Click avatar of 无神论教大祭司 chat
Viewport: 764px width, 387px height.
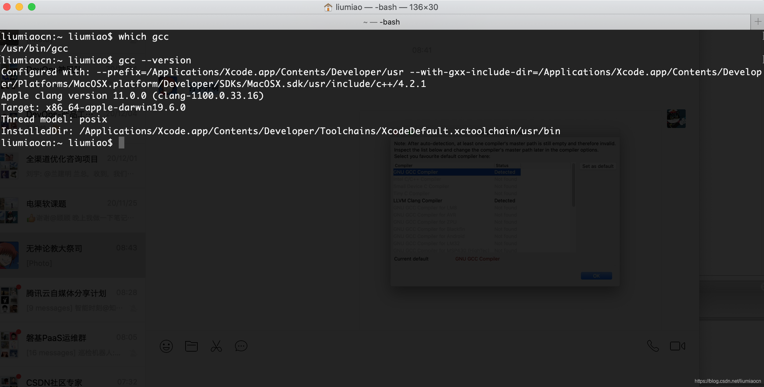click(x=9, y=255)
